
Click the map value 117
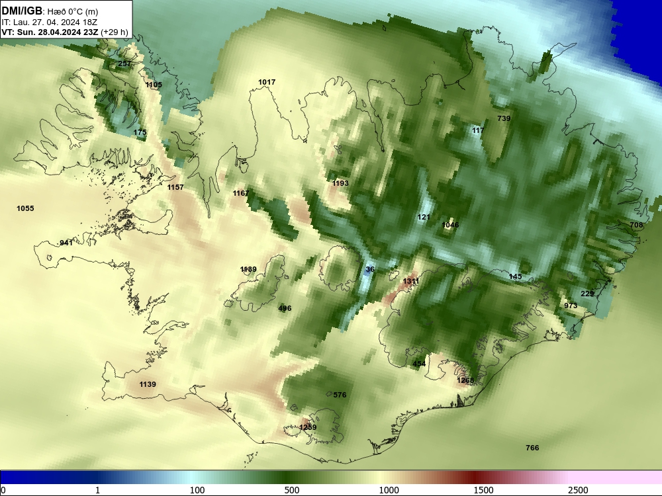pyautogui.click(x=478, y=130)
